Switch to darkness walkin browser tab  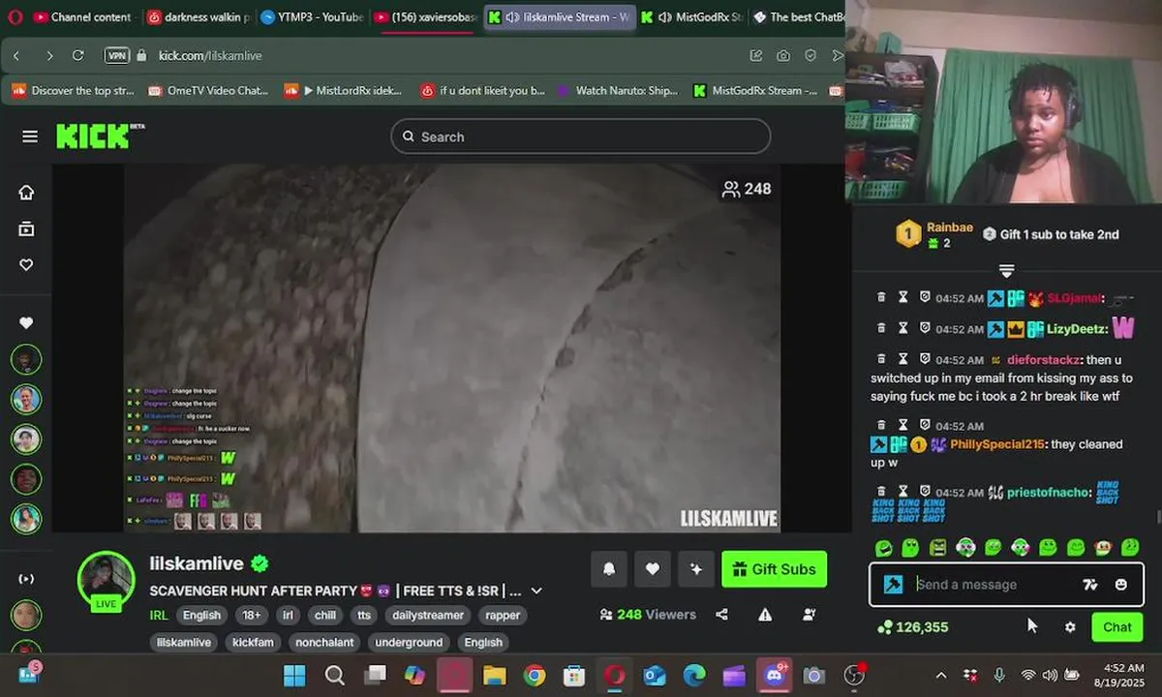point(199,17)
